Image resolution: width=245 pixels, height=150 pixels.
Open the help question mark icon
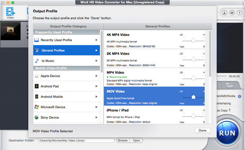(239, 13)
